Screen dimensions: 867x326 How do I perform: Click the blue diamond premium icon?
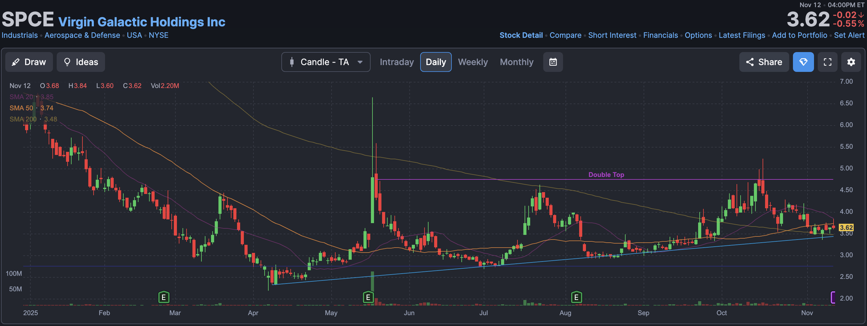tap(803, 62)
